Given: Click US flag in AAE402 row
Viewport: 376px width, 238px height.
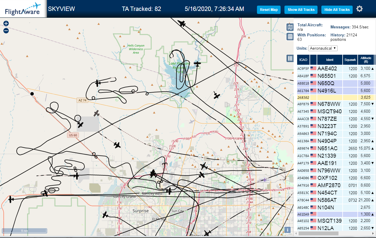Looking at the screenshot, I should pyautogui.click(x=313, y=69).
